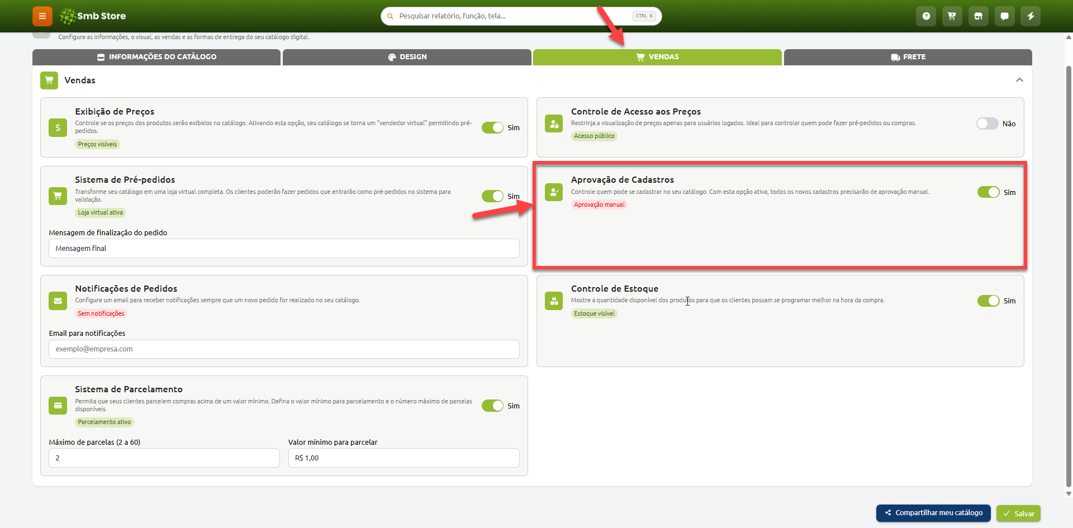Viewport: 1073px width, 528px height.
Task: Collapse the Vendas section chevron
Action: coord(1019,80)
